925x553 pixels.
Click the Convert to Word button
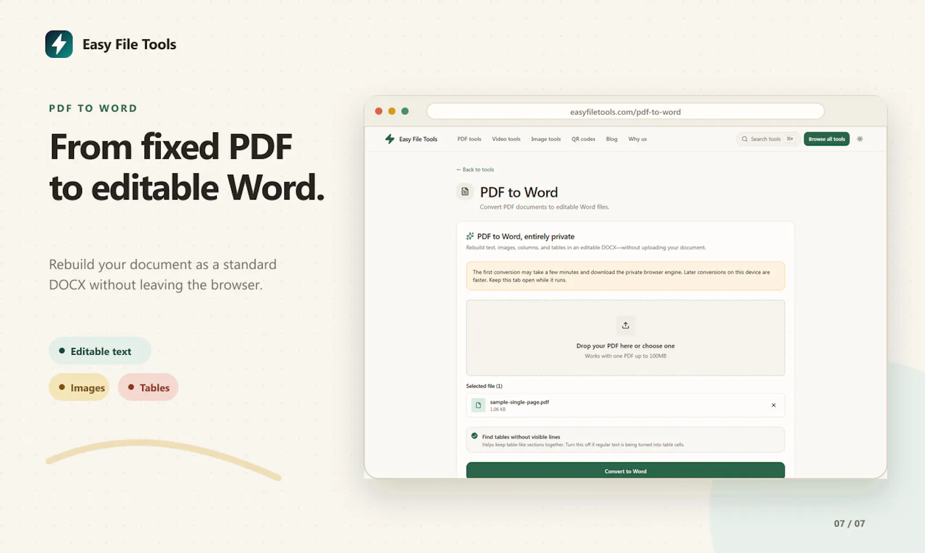tap(626, 470)
